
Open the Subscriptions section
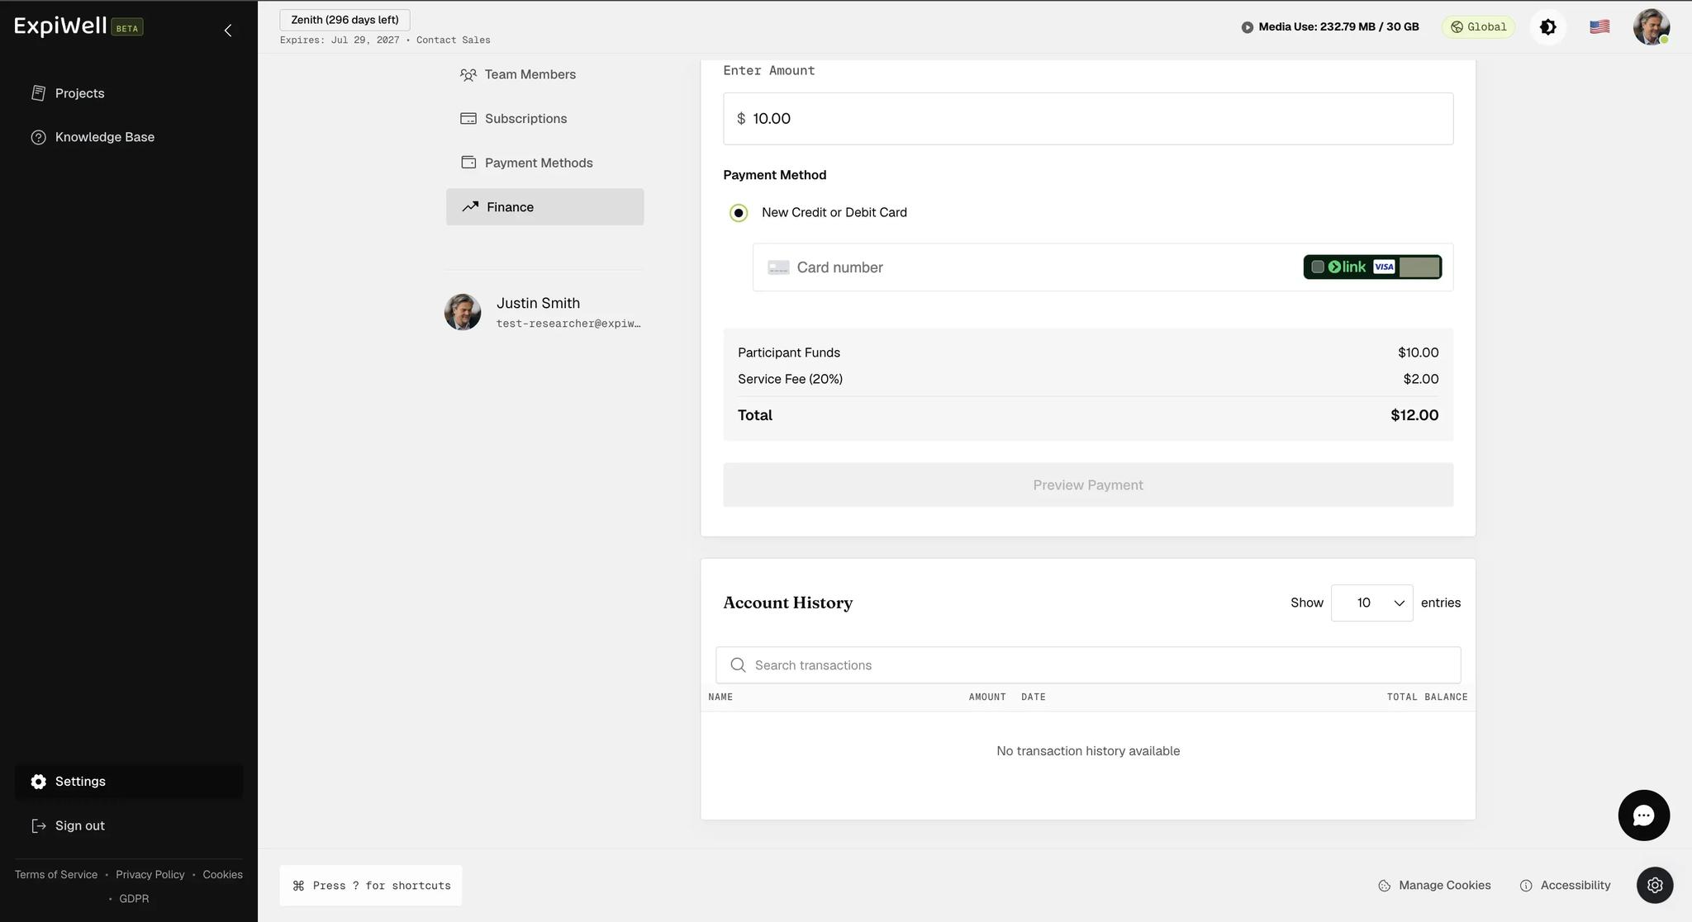tap(544, 119)
